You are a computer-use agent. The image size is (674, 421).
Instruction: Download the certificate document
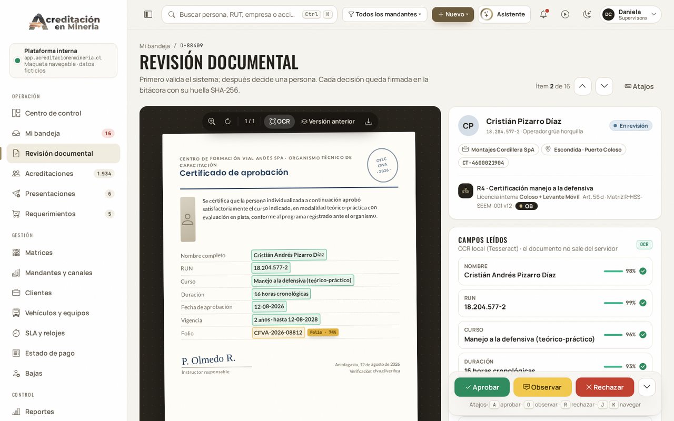pyautogui.click(x=369, y=122)
